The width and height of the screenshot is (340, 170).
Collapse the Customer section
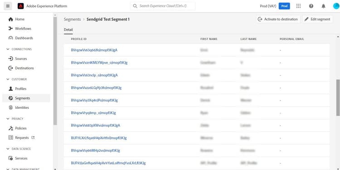click(x=16, y=79)
